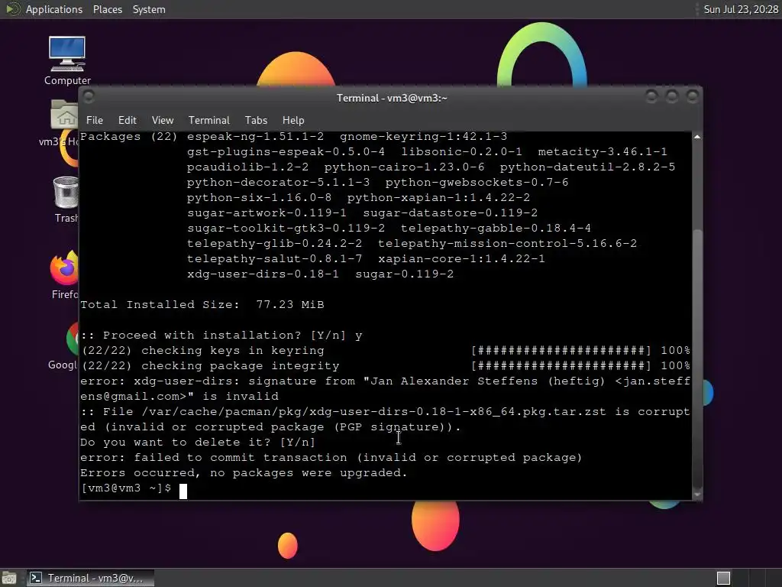The width and height of the screenshot is (782, 587).
Task: Click the show desktop icon in bottom panel
Action: tap(9, 578)
